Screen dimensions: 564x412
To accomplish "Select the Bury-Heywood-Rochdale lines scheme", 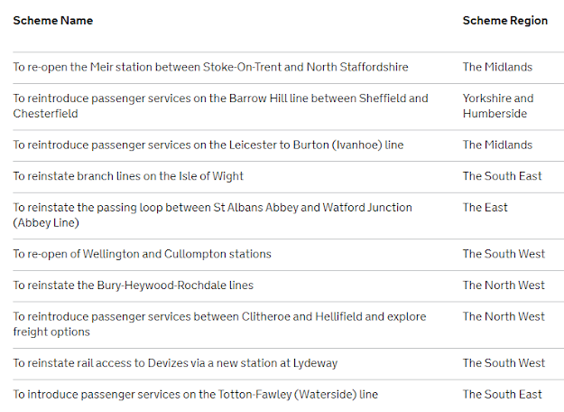I will tap(133, 286).
